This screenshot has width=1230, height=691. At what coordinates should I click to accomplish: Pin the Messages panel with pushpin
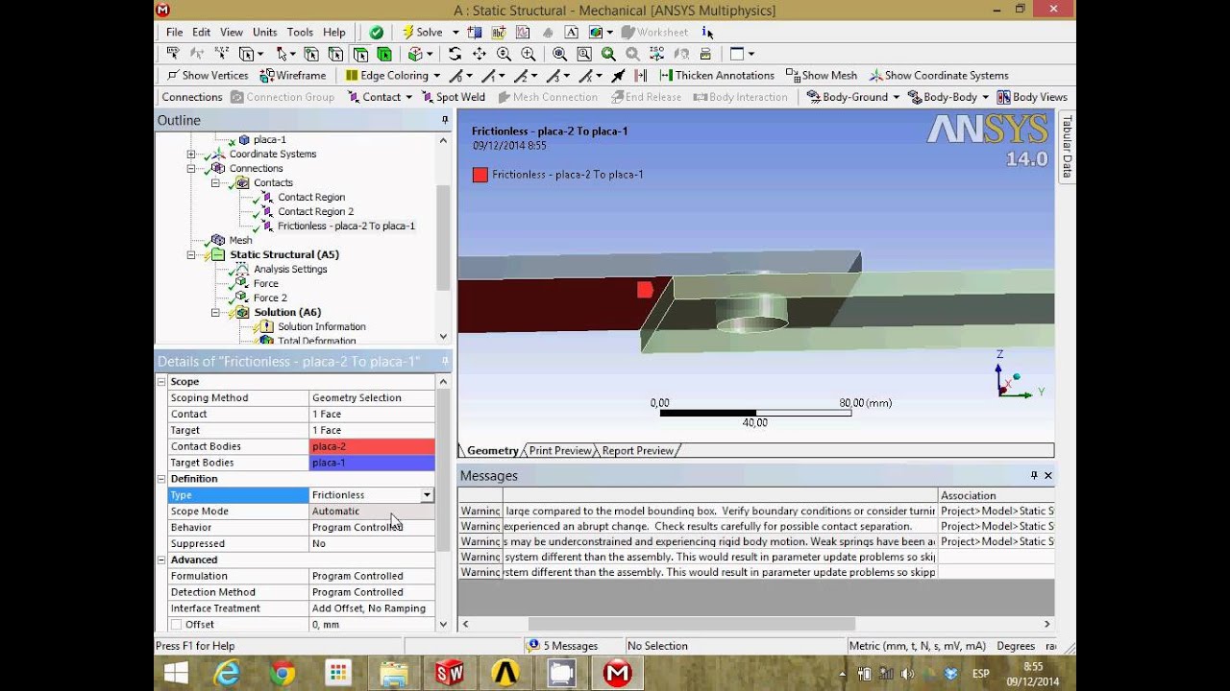(1034, 475)
